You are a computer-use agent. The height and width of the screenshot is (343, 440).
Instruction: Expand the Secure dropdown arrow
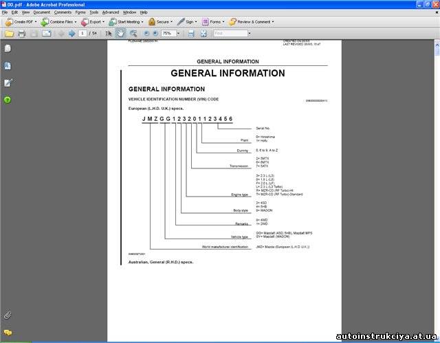click(x=171, y=22)
